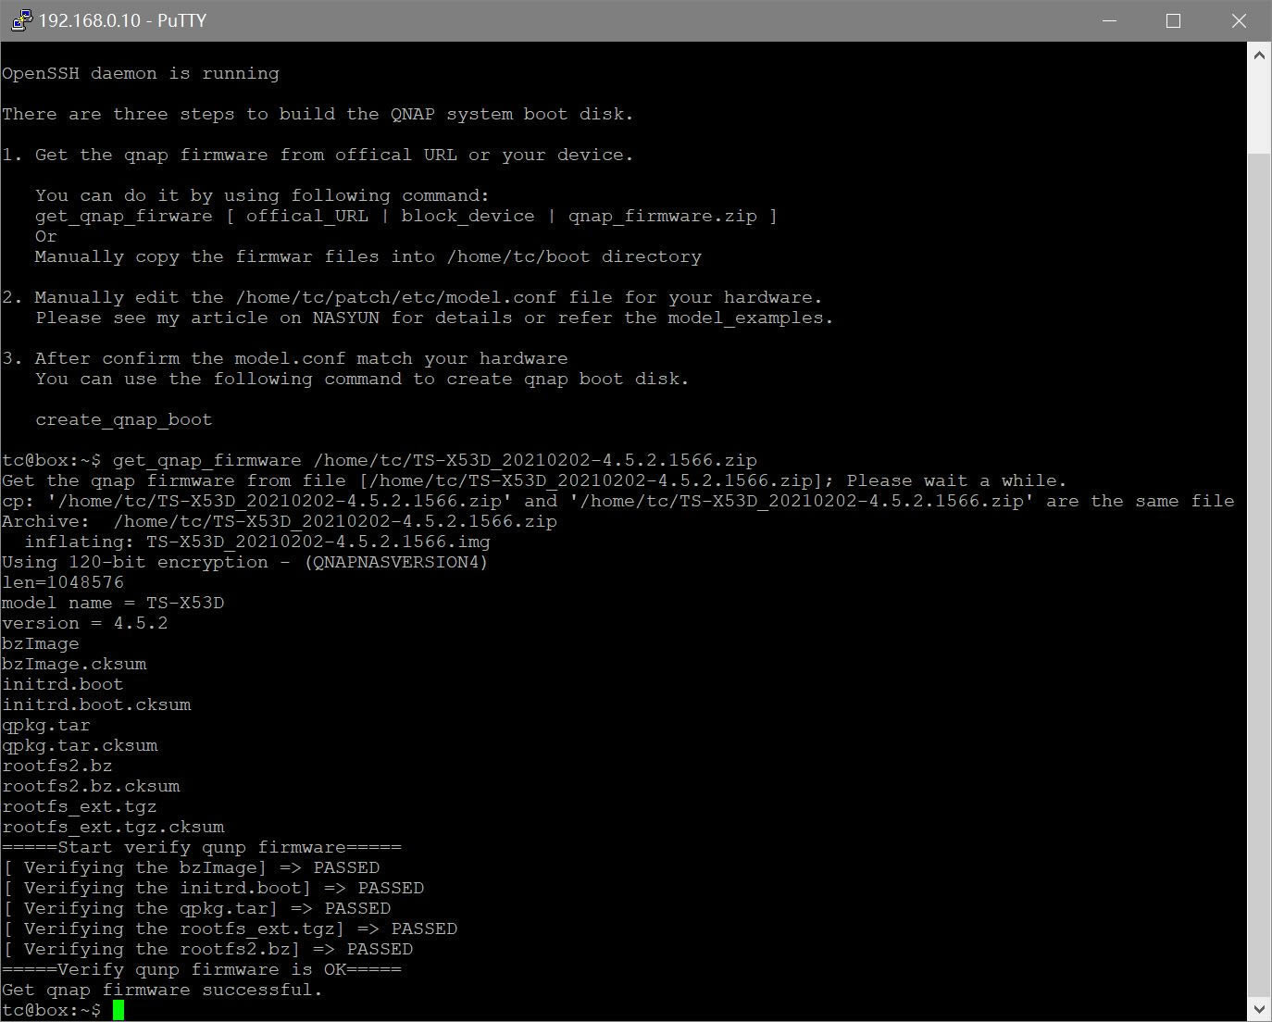Click the 'len=1048576' line
Screen dimensions: 1272x1022
pyautogui.click(x=63, y=582)
